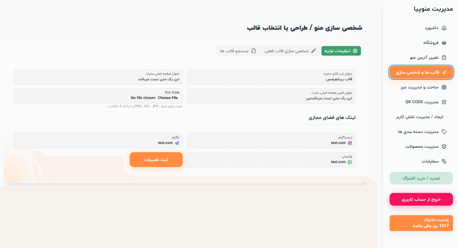The width and height of the screenshot is (458, 248).
Task: Click the change menu address clipboard icon
Action: click(444, 58)
